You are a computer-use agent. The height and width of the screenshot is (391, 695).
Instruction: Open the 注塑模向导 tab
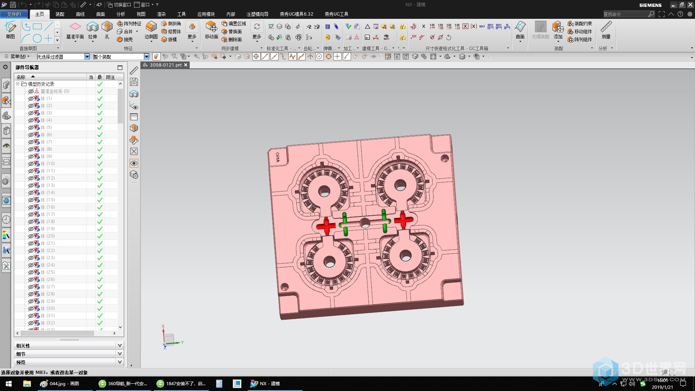[257, 14]
